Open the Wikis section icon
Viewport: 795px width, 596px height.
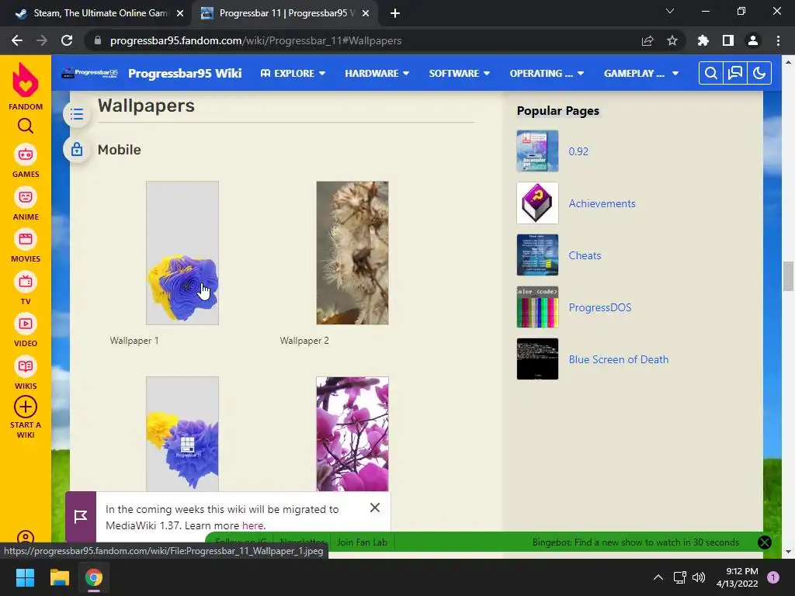26,366
